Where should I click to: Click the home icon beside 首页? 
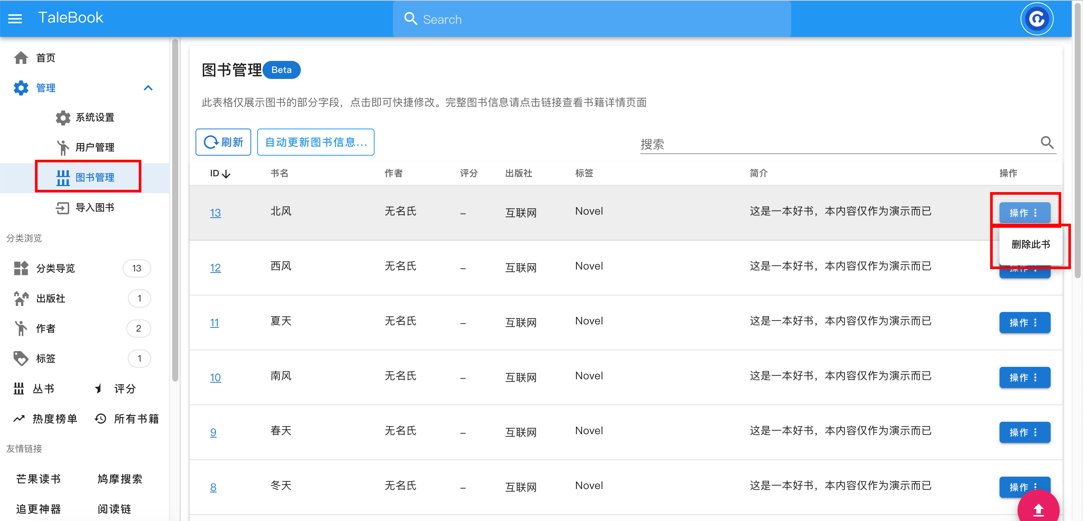(21, 58)
